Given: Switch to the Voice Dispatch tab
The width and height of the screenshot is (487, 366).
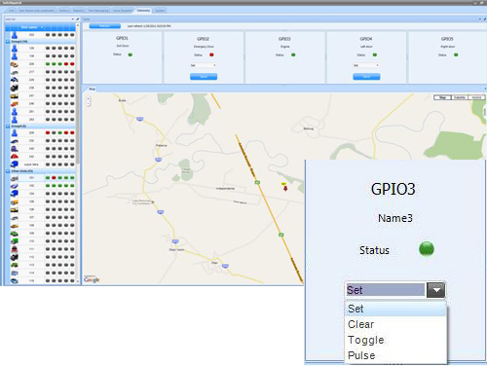Looking at the screenshot, I should pos(123,11).
